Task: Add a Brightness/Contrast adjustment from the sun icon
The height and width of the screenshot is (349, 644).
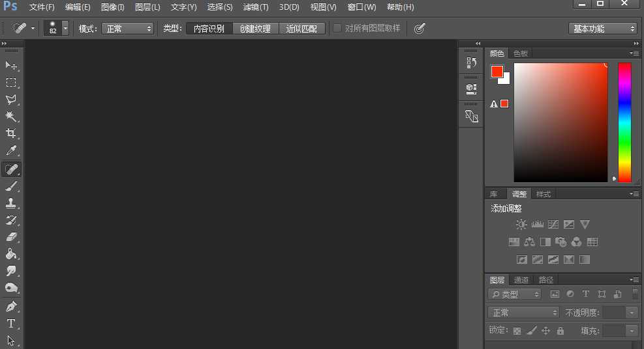Action: [x=521, y=225]
